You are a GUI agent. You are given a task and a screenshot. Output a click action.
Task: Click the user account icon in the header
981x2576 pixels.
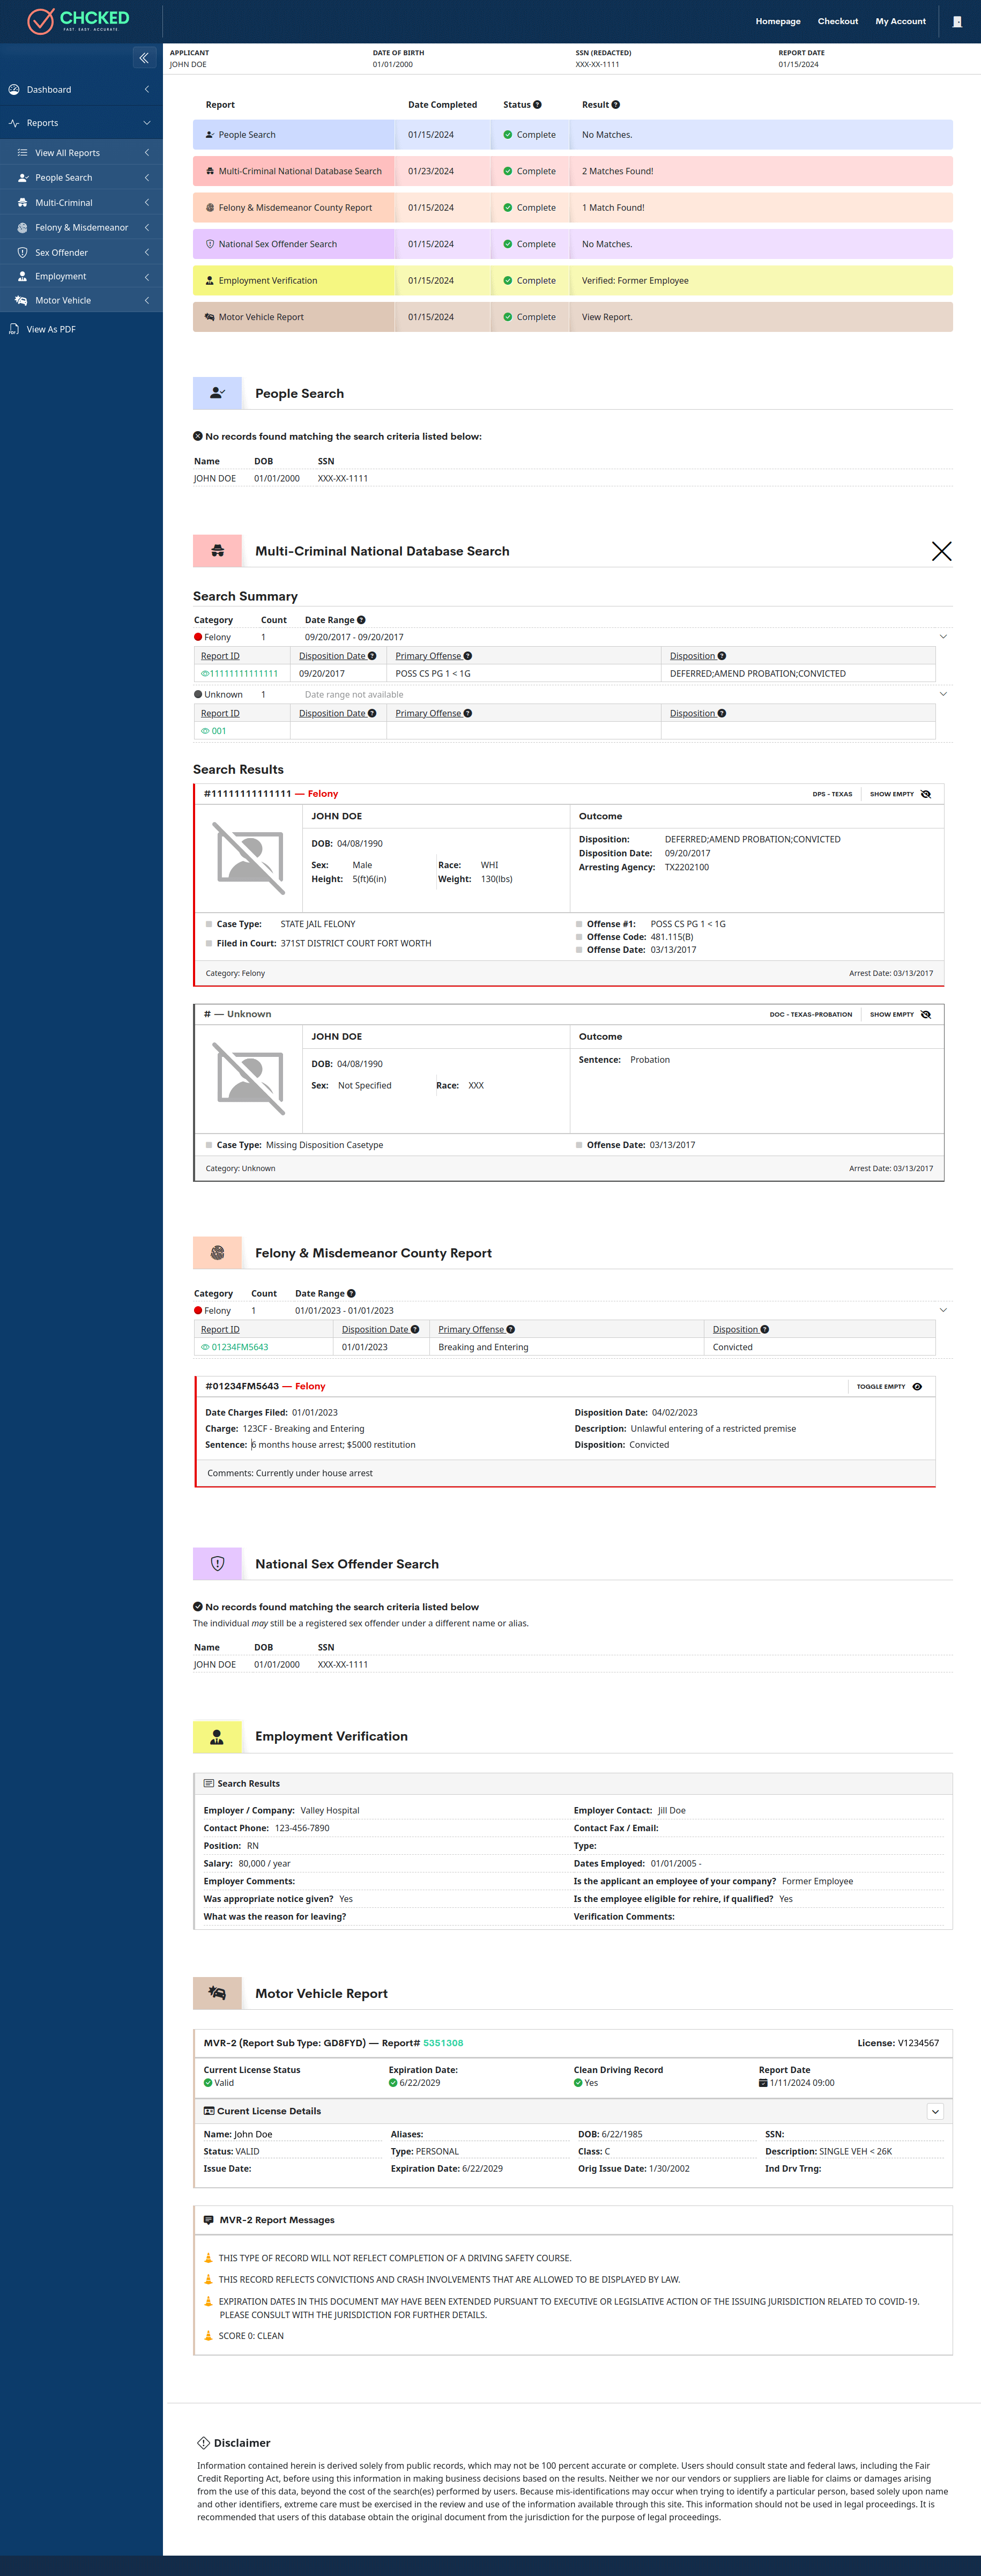[x=957, y=21]
